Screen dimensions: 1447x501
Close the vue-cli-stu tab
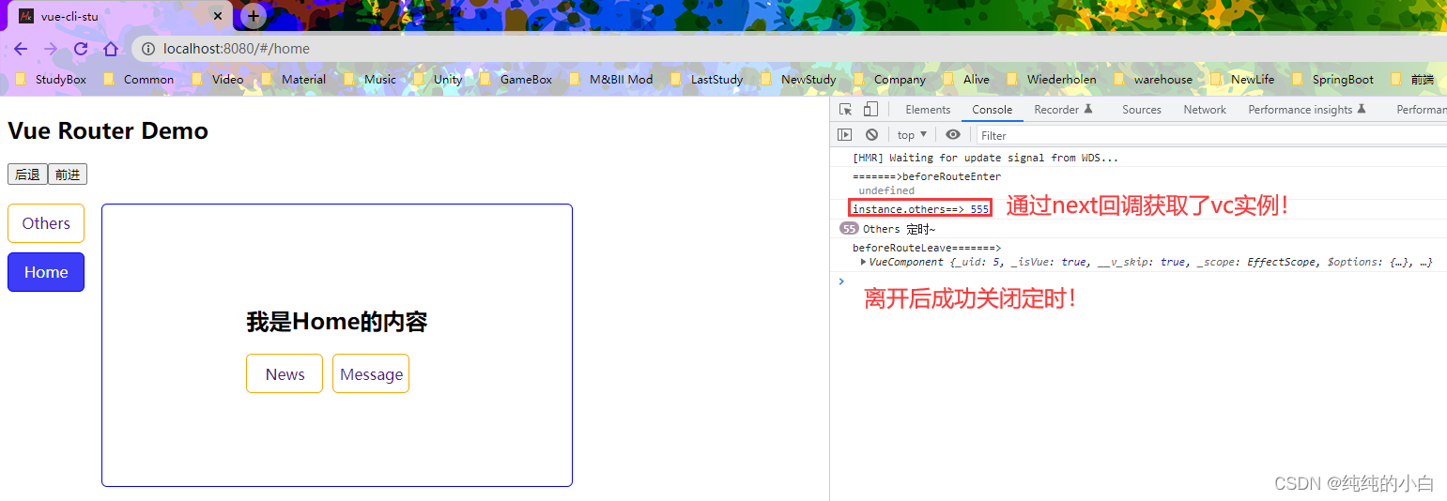point(217,16)
